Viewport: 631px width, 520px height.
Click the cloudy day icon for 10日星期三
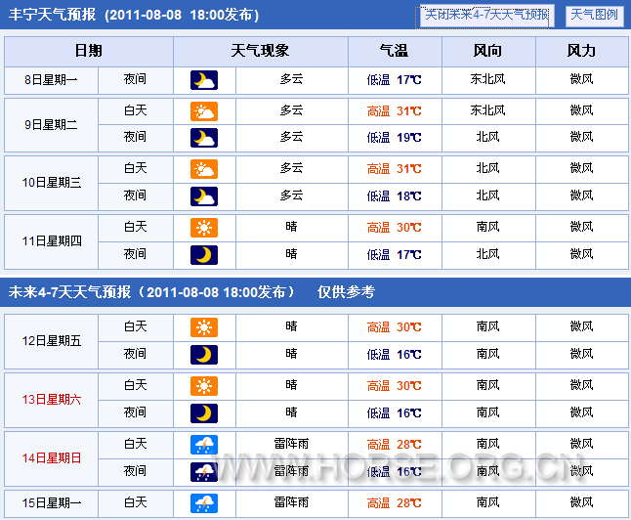[x=204, y=169]
